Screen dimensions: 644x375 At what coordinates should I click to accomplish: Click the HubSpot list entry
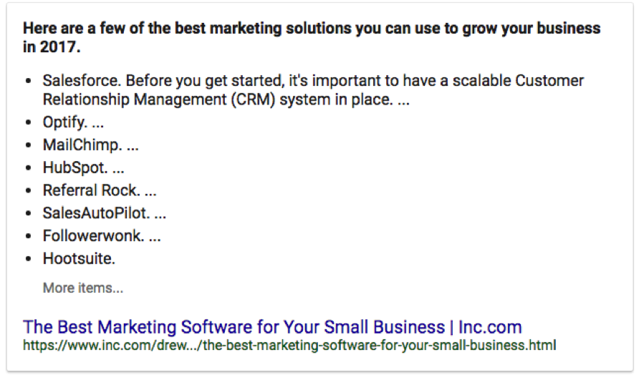click(x=83, y=167)
